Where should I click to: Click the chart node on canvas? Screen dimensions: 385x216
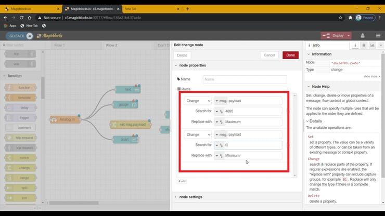127,139
